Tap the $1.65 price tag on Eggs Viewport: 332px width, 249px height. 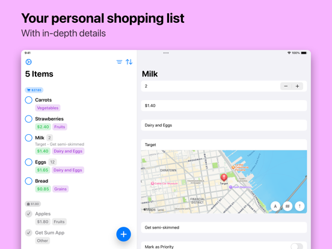(x=43, y=170)
